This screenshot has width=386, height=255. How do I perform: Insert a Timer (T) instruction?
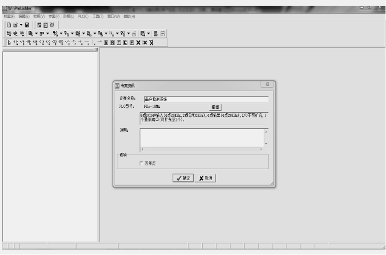(119, 42)
